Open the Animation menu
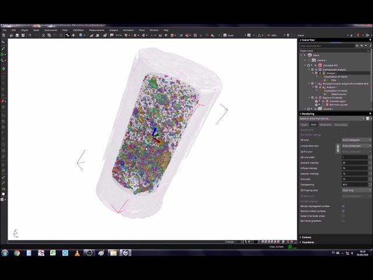 pos(128,30)
